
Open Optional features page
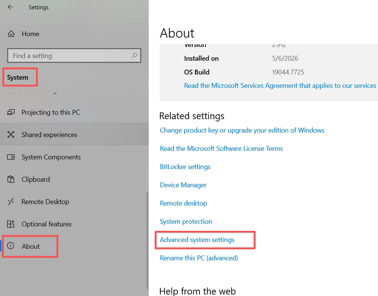[74, 224]
